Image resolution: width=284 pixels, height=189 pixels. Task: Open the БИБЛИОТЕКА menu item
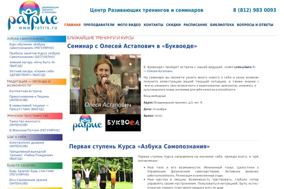pyautogui.click(x=222, y=25)
